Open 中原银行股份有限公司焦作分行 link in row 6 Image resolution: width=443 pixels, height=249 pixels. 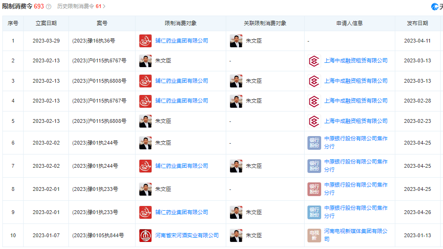356,142
